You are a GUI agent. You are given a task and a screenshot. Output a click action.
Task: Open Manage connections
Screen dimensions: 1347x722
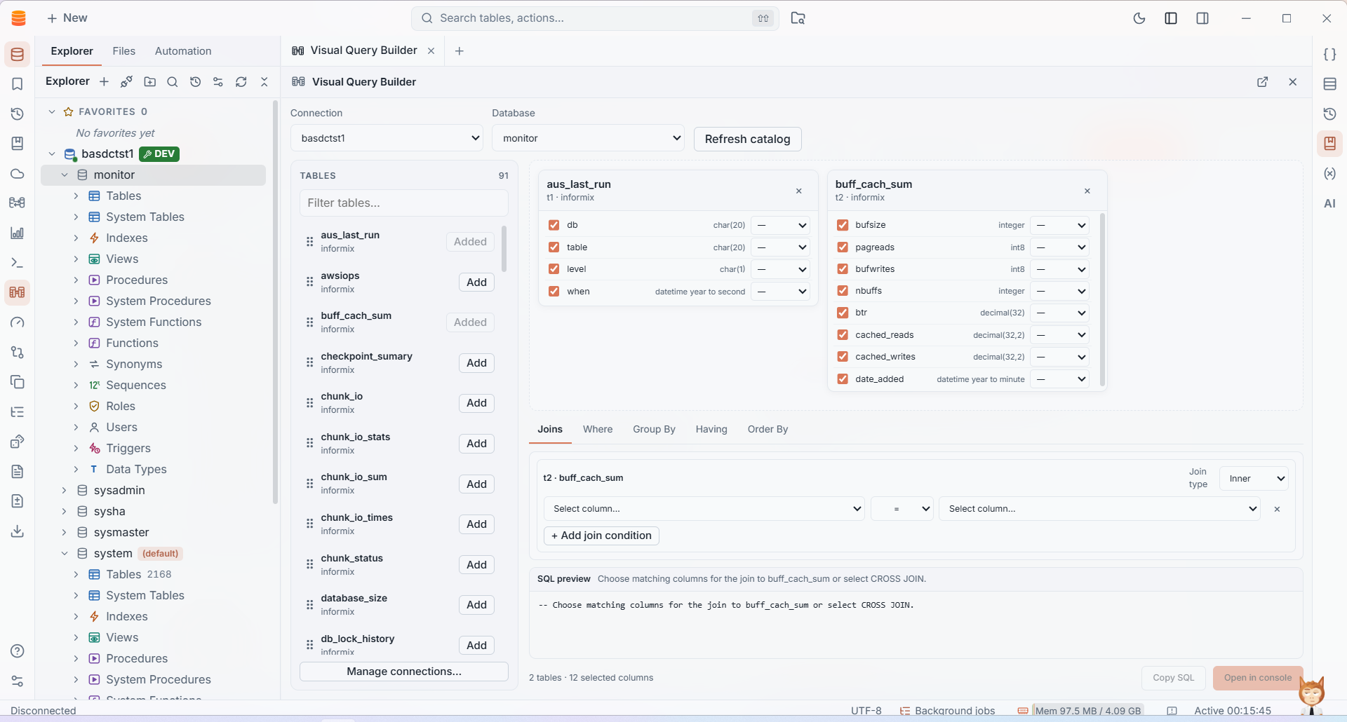(404, 672)
